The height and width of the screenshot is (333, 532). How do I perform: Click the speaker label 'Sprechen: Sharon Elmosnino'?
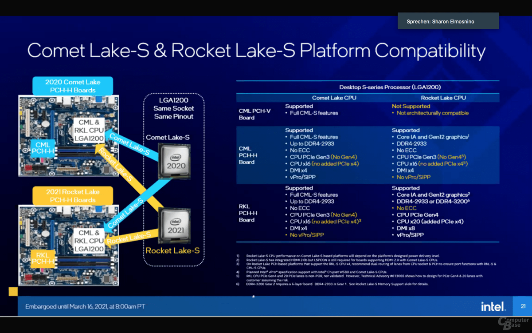click(x=448, y=21)
